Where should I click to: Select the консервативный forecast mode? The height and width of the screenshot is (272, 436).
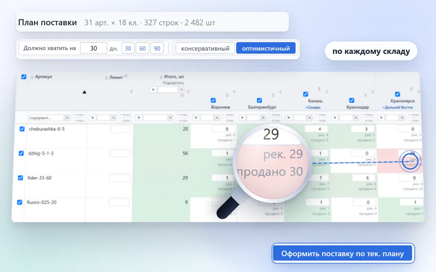205,48
